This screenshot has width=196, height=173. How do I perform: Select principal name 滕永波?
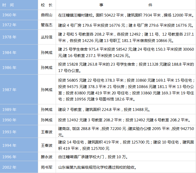(x=47, y=157)
